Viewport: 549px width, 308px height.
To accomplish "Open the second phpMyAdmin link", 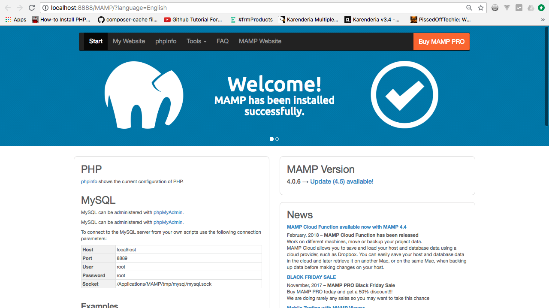I will click(168, 222).
